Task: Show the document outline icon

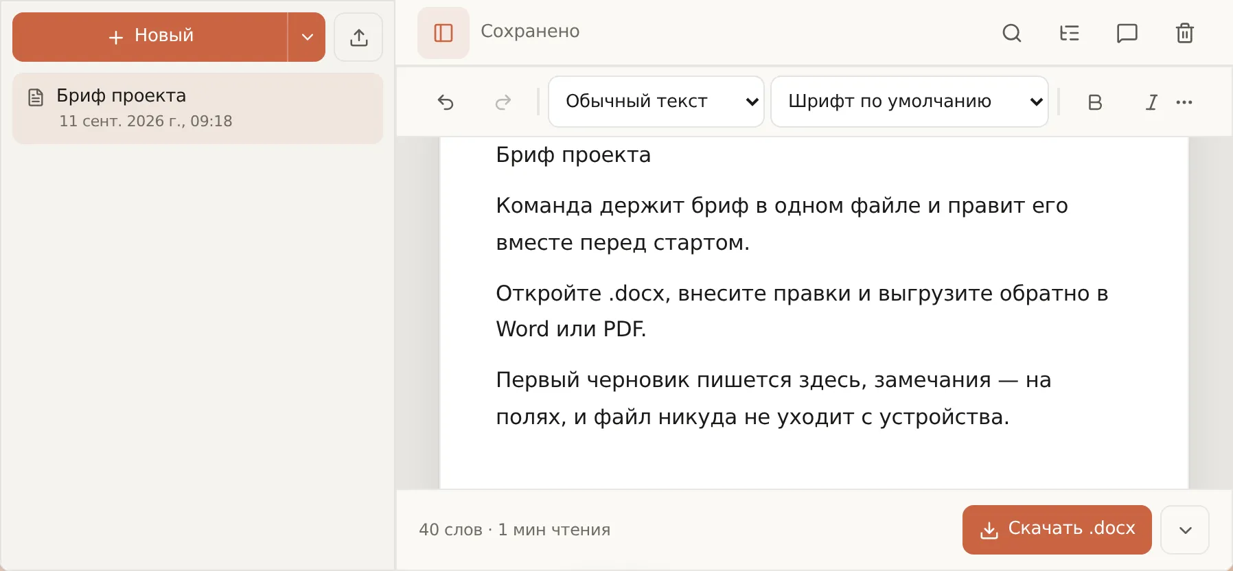Action: click(1070, 33)
